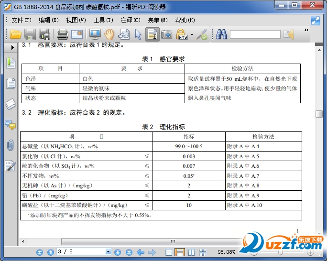Switch to facing pages layout
The height and width of the screenshot is (261, 327).
pyautogui.click(x=191, y=252)
